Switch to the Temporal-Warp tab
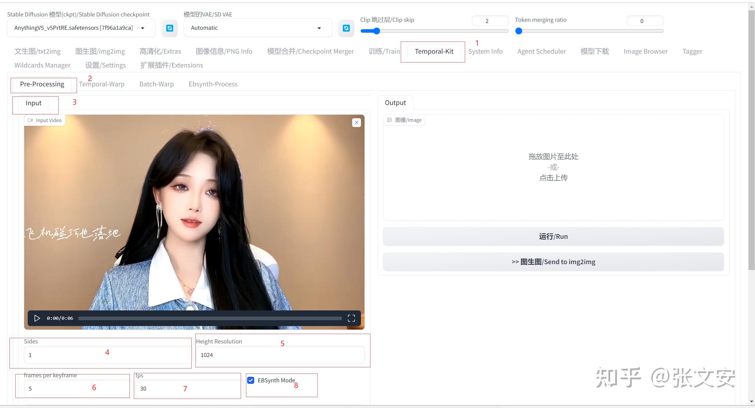 101,84
